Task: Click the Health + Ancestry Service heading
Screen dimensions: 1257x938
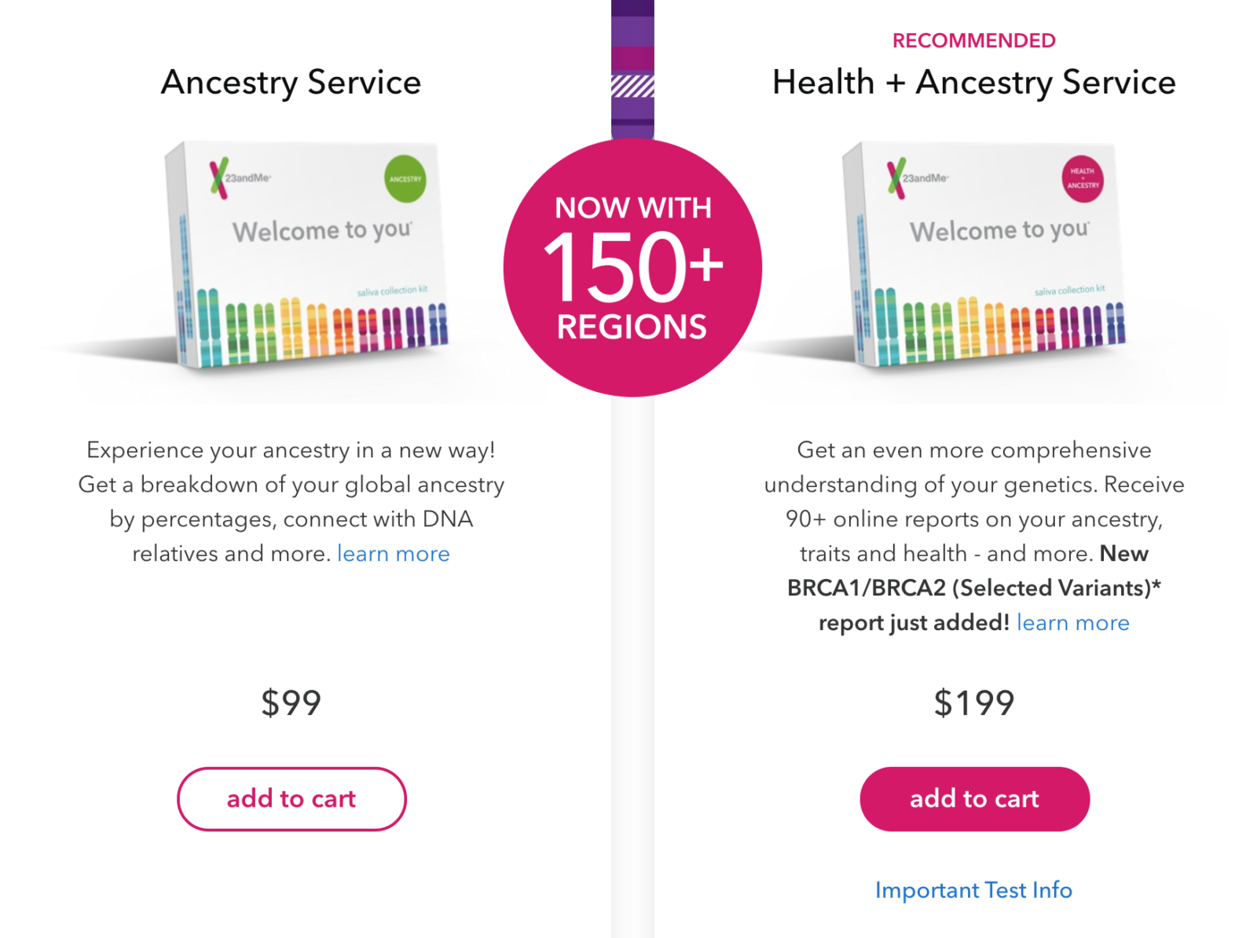Action: point(974,82)
